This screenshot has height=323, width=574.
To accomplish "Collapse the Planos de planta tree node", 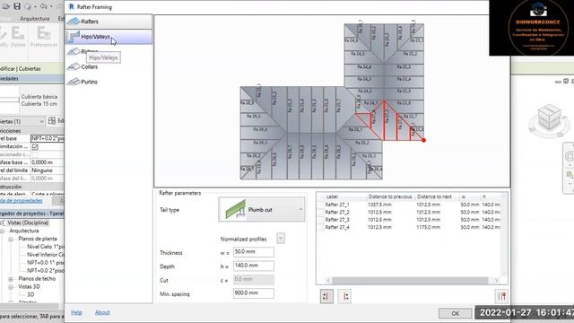I will (11, 239).
